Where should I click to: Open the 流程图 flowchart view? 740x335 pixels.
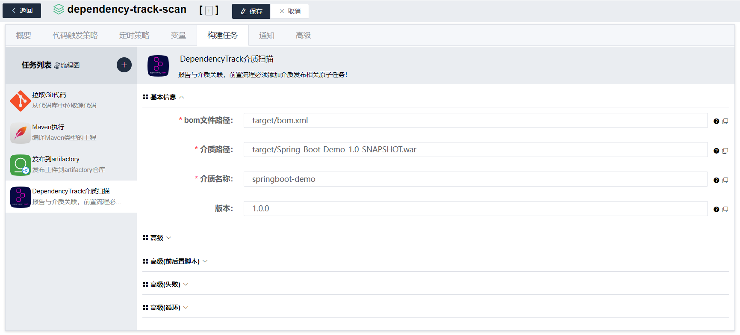click(x=67, y=65)
